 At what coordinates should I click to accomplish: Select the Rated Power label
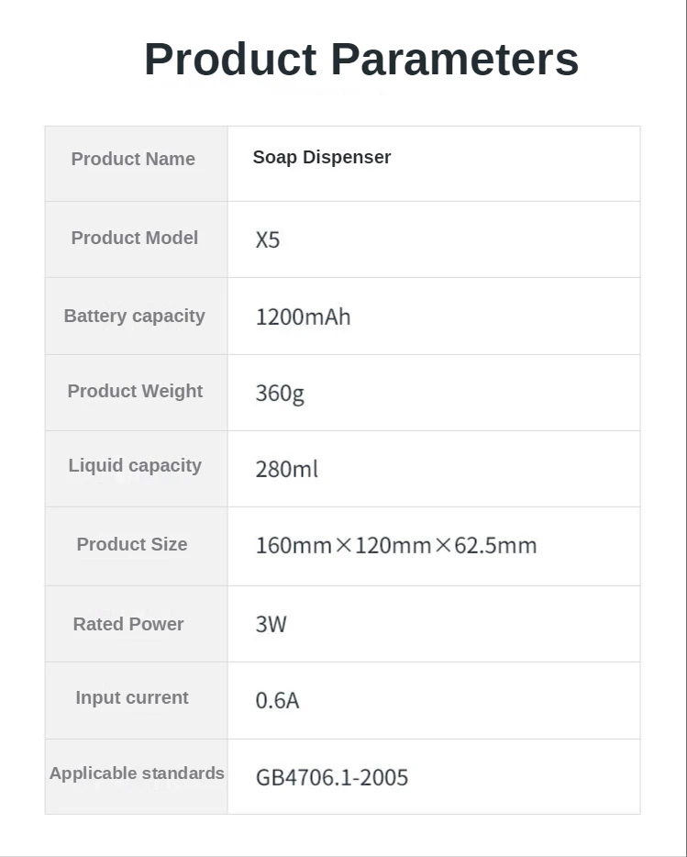point(128,624)
